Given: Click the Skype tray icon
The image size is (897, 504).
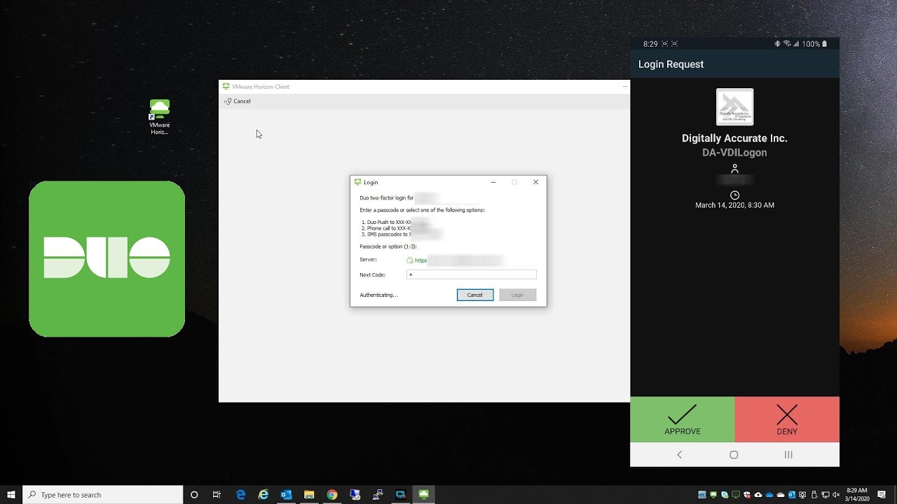Looking at the screenshot, I should pyautogui.click(x=725, y=495).
